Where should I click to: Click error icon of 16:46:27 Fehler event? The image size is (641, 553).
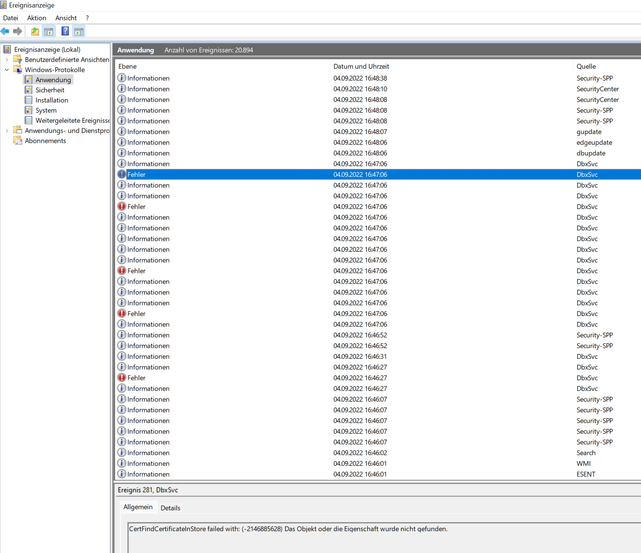tap(122, 378)
